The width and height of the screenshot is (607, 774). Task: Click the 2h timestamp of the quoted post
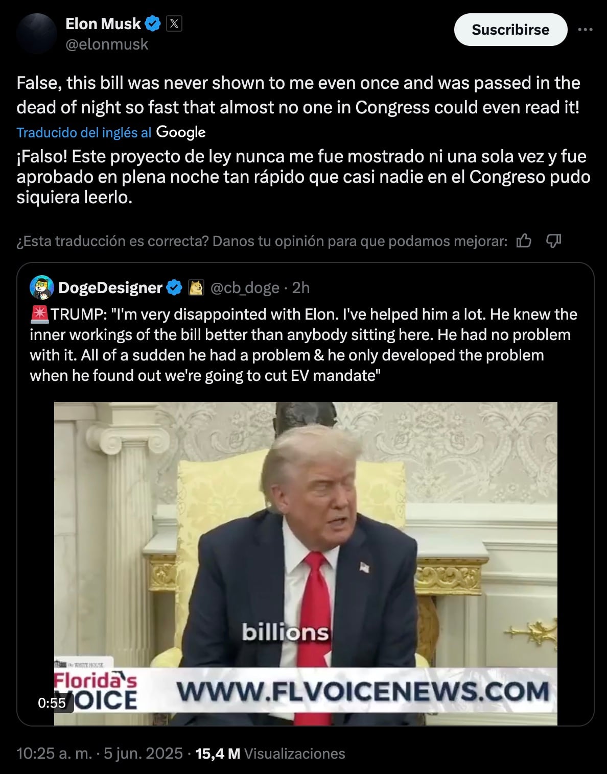coord(301,288)
